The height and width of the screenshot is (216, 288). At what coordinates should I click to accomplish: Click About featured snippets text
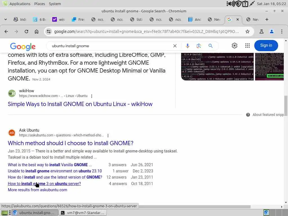[x=268, y=115]
